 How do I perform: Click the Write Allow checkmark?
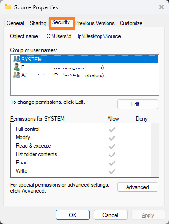(x=112, y=171)
